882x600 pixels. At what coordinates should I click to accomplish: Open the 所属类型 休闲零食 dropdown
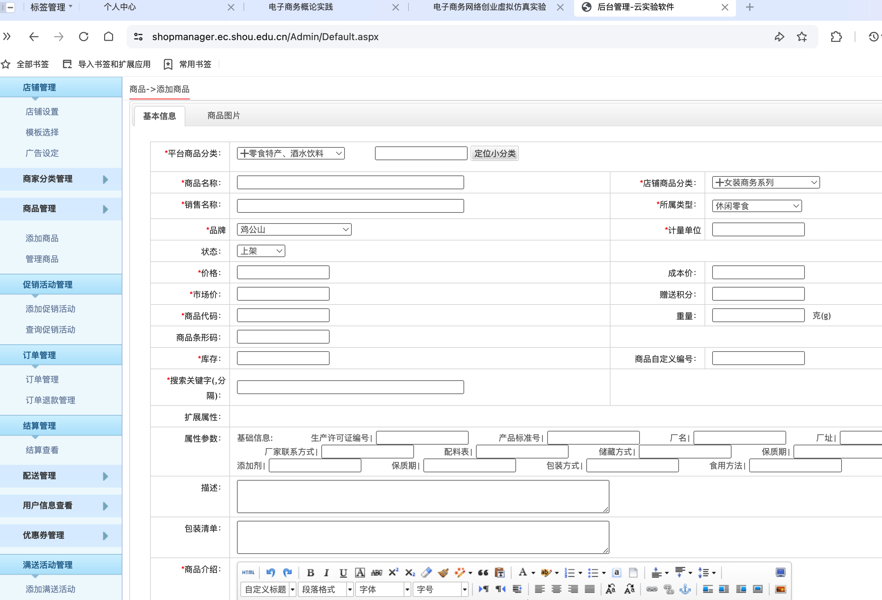(x=756, y=206)
